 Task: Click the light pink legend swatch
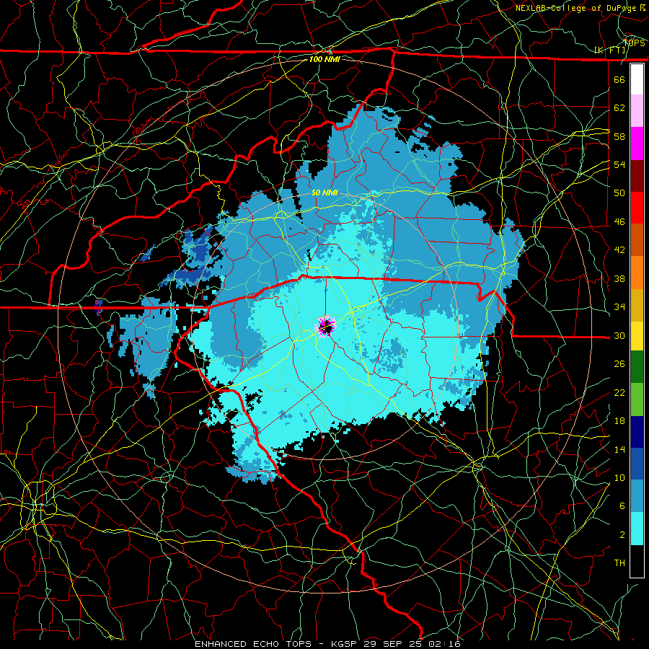click(637, 111)
